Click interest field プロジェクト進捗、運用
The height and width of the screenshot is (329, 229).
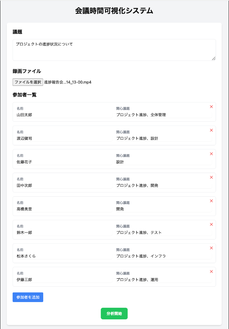point(164,280)
